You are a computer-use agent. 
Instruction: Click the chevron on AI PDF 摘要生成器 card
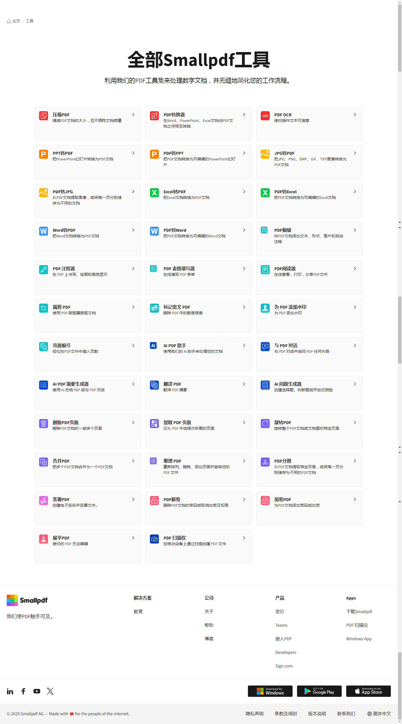tap(133, 384)
